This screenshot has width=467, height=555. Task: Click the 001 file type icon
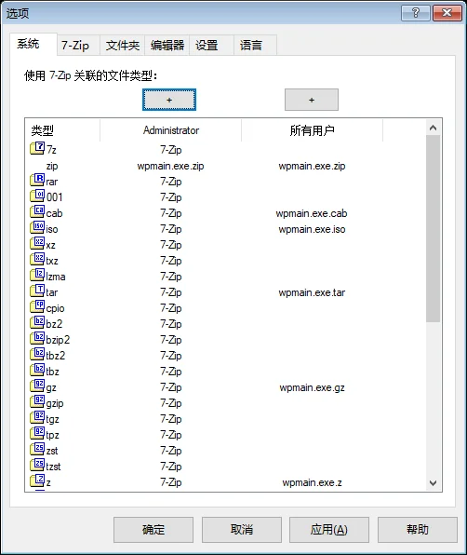coord(37,196)
